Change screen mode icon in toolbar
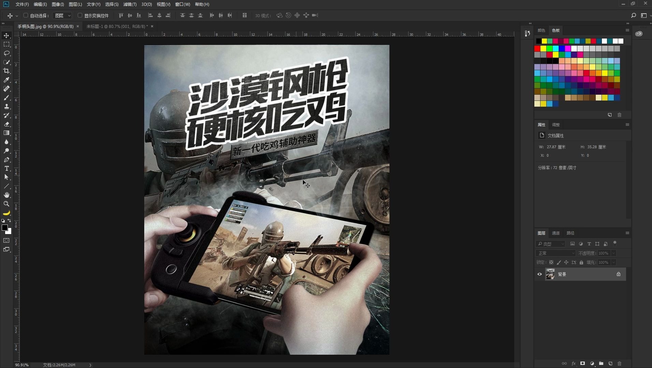 pos(6,249)
